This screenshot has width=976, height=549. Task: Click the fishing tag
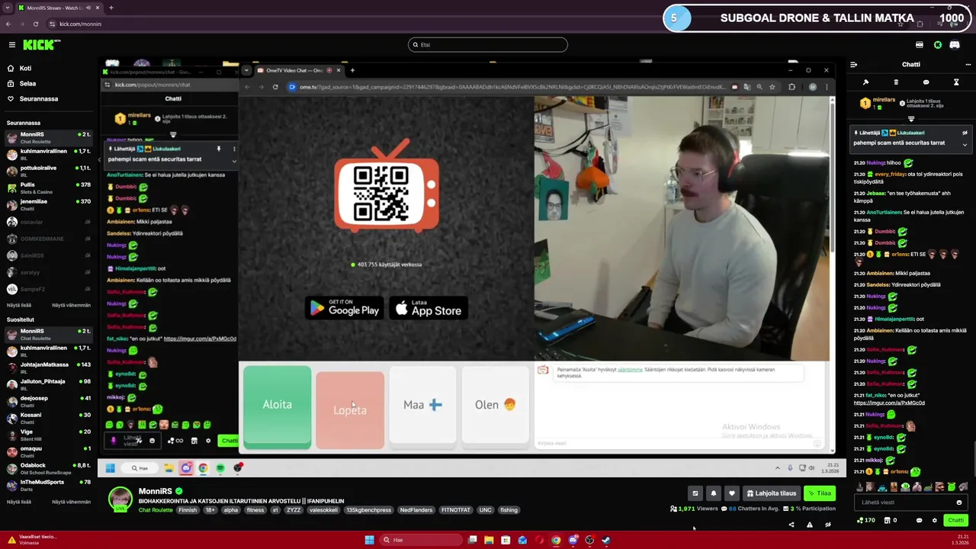[509, 510]
